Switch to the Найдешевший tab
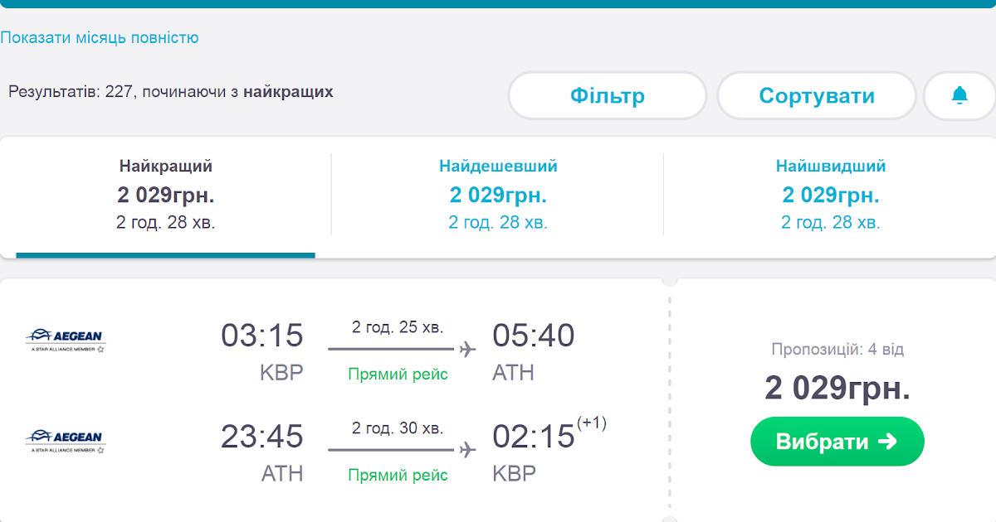 point(498,194)
